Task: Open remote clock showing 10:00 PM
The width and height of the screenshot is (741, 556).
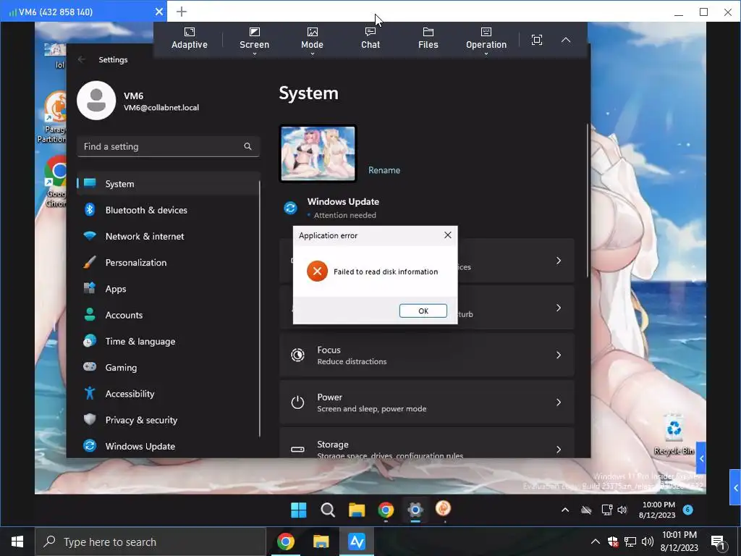Action: point(658,510)
